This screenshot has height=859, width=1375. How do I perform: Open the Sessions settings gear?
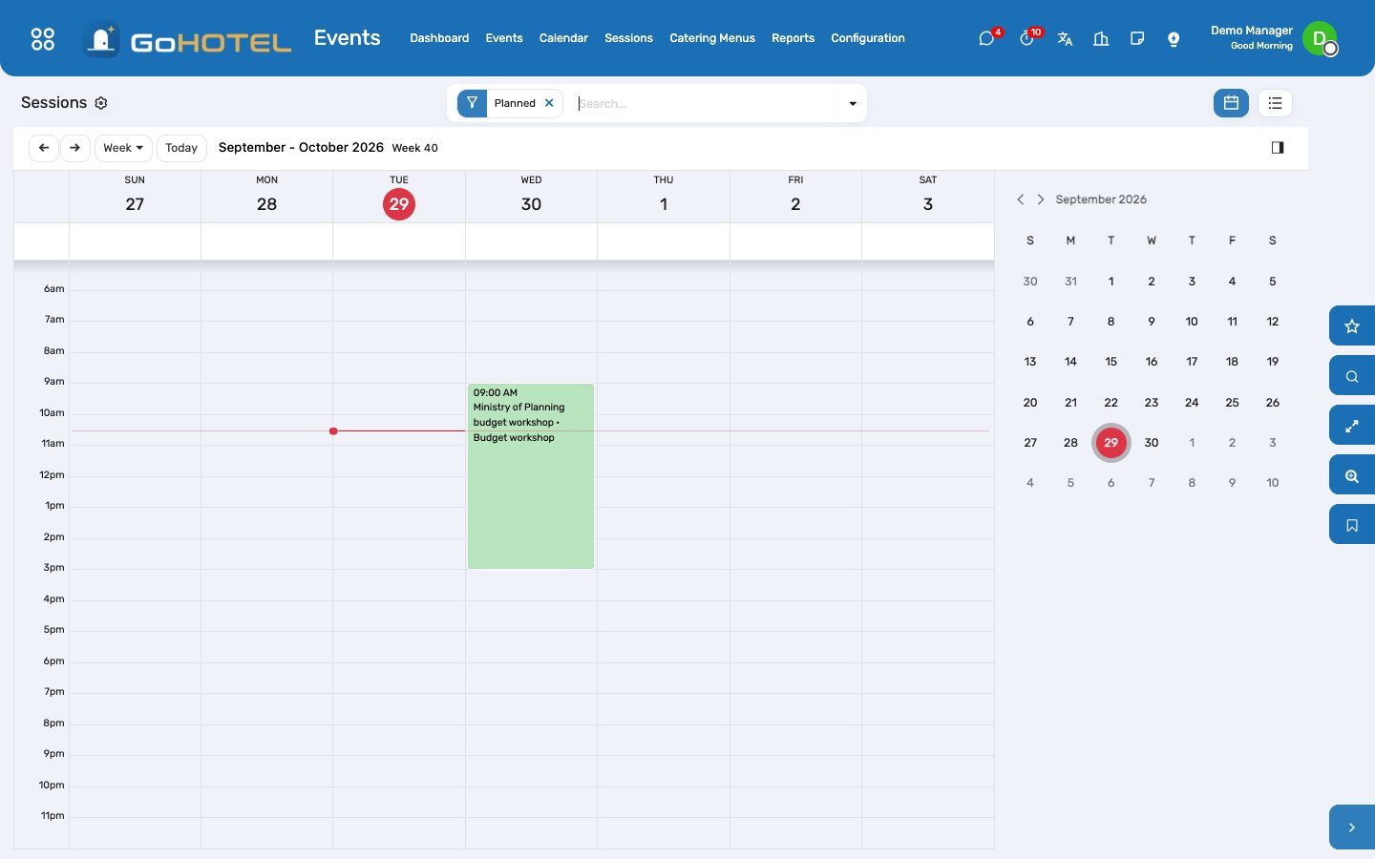click(101, 103)
